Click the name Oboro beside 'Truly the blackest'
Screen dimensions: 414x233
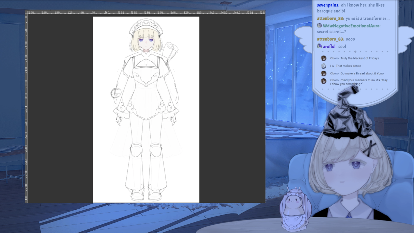(334, 58)
